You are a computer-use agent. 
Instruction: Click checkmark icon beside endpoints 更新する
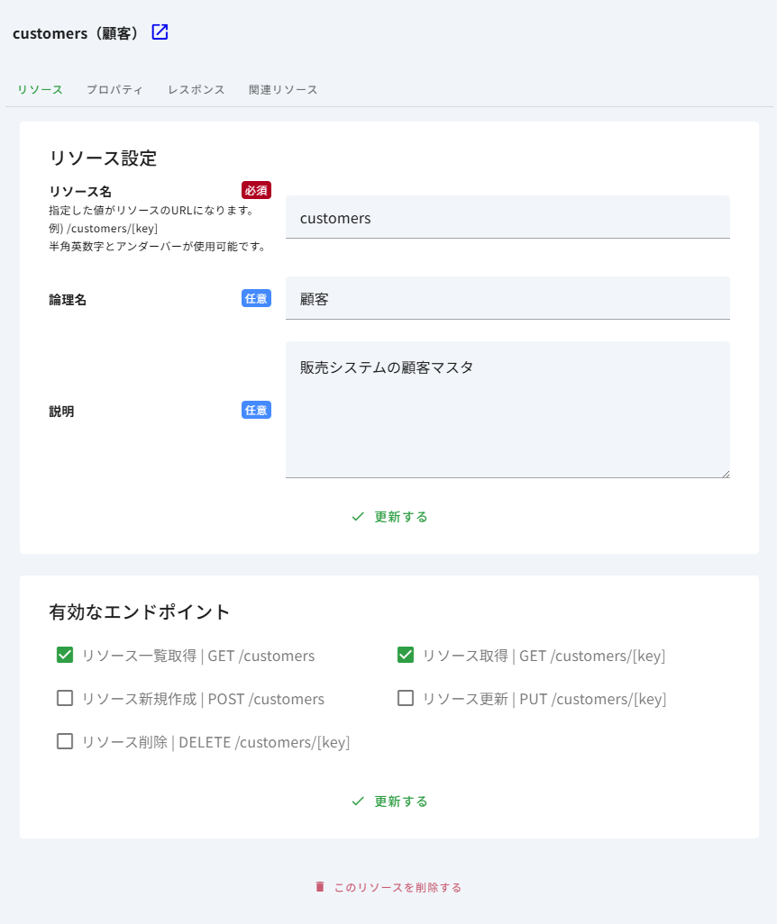(358, 802)
